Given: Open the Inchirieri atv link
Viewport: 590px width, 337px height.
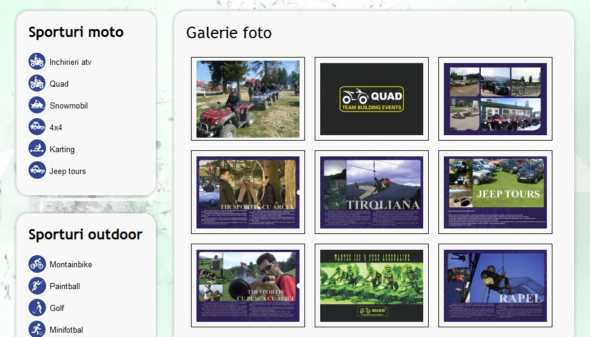Looking at the screenshot, I should click(70, 62).
